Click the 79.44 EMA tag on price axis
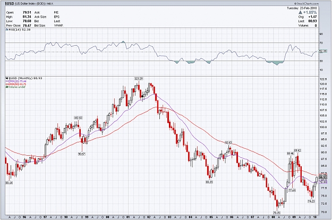The image size is (332, 220). tap(323, 182)
